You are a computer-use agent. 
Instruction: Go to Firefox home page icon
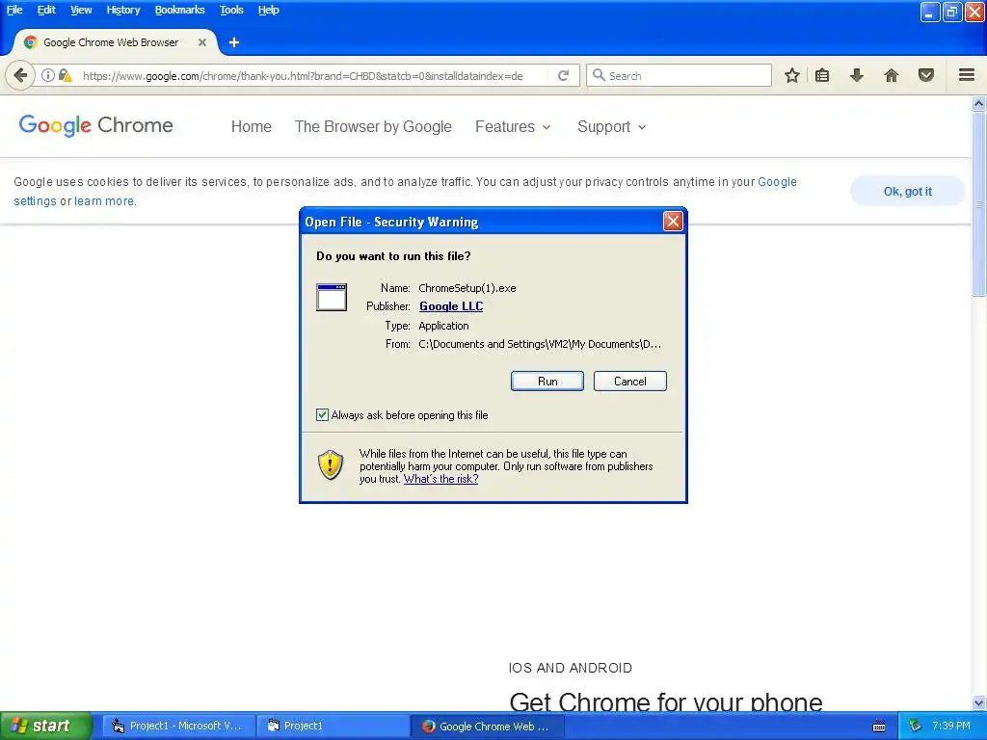click(892, 75)
